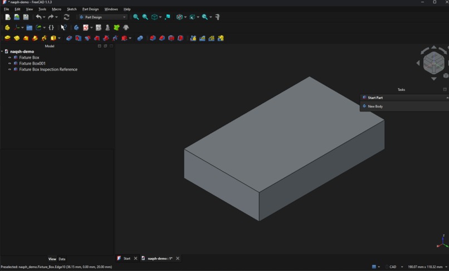Open the text document curly braces tool
This screenshot has height=271, width=449.
point(51,28)
